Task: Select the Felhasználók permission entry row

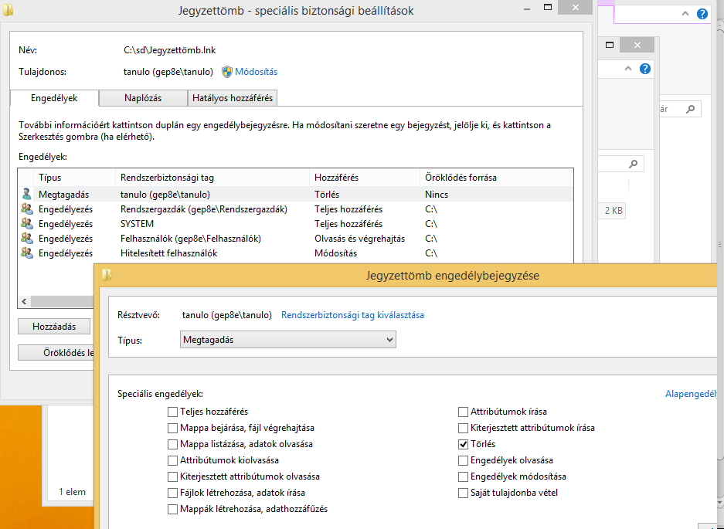Action: pyautogui.click(x=295, y=239)
